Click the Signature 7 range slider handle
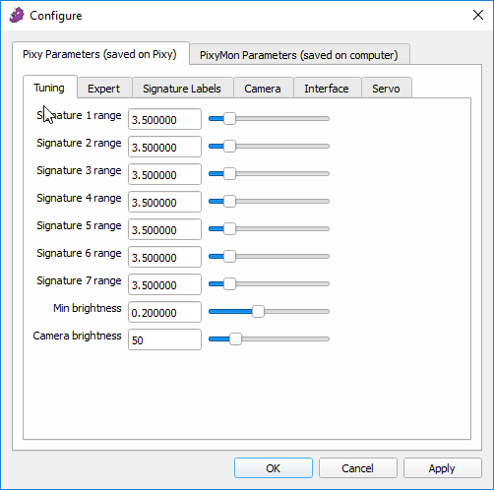 click(229, 284)
